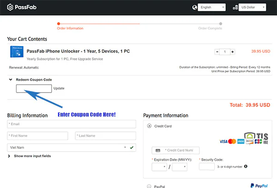Decrease quantity with minus button
Image resolution: width=277 pixels, height=188 pixels.
[x=217, y=52]
